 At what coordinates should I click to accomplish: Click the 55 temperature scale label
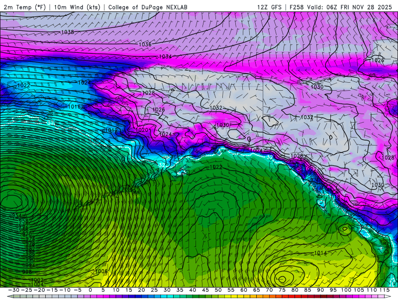point(231,290)
